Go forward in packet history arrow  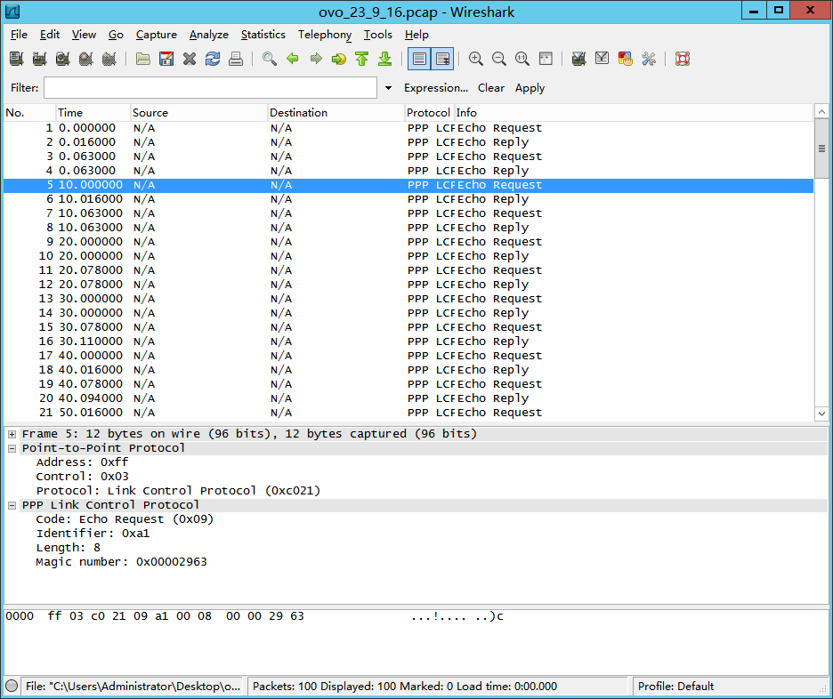pyautogui.click(x=316, y=59)
